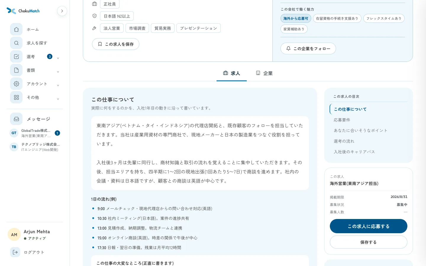Jump to この仕事について in contents
The image size is (426, 266).
pos(350,109)
